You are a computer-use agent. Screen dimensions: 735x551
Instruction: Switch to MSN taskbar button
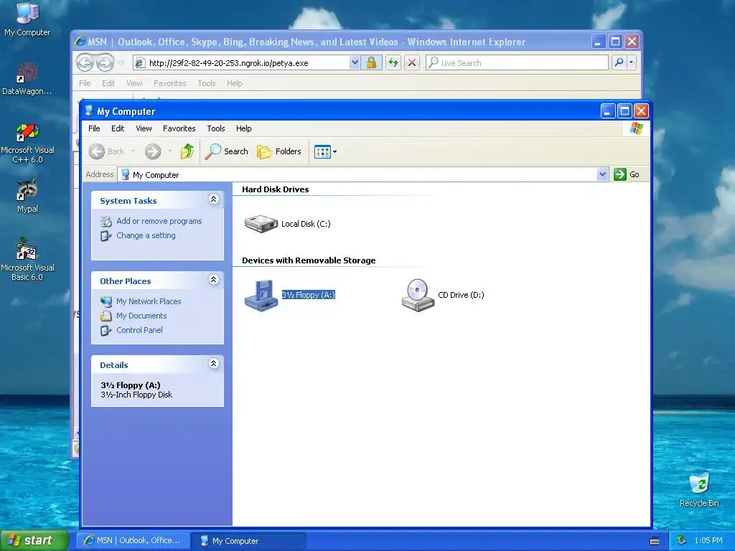pos(134,541)
